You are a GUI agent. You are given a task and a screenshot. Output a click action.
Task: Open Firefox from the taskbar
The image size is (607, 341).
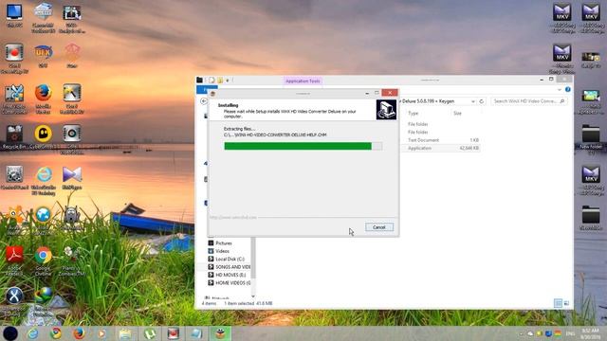pos(79,333)
